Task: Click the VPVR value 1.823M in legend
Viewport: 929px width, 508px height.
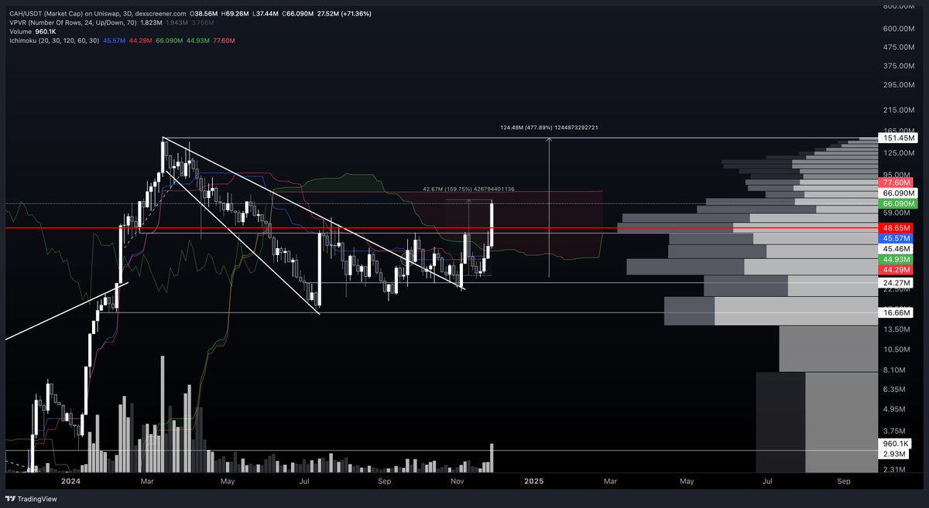Action: pyautogui.click(x=150, y=24)
